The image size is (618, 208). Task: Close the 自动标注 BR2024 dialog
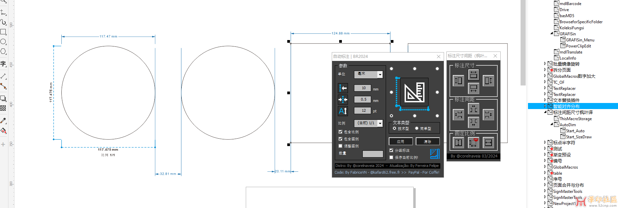point(439,57)
